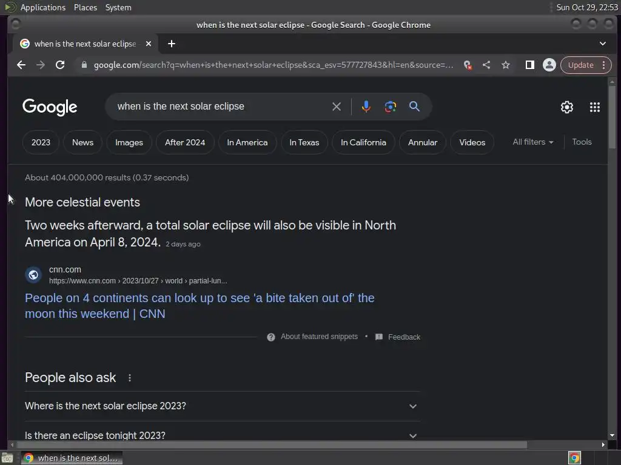This screenshot has height=465, width=621.
Task: Select the In America filter chip
Action: pos(247,142)
